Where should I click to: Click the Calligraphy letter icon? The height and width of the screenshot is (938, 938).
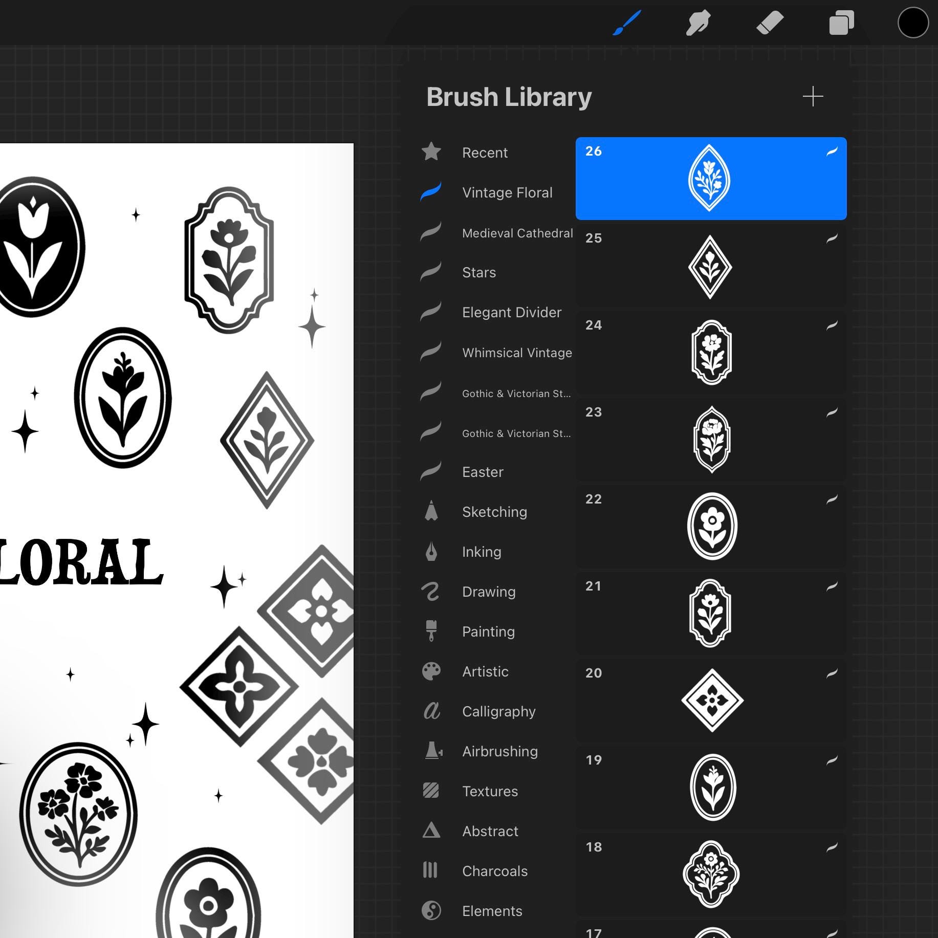[431, 711]
